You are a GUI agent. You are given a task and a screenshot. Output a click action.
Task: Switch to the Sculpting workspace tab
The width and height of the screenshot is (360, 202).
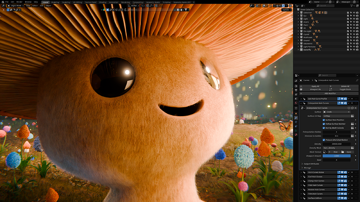click(x=66, y=2)
